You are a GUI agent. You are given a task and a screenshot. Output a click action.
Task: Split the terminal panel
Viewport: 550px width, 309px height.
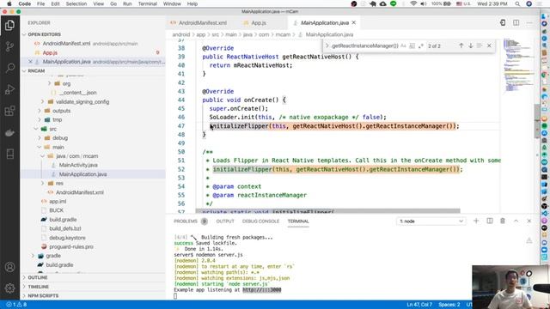coord(490,221)
